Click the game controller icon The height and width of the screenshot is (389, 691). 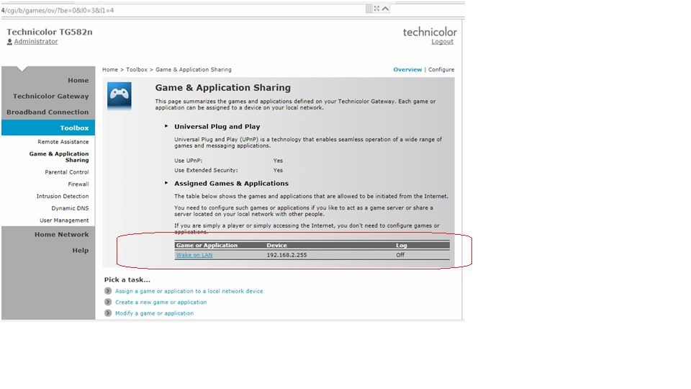[119, 95]
